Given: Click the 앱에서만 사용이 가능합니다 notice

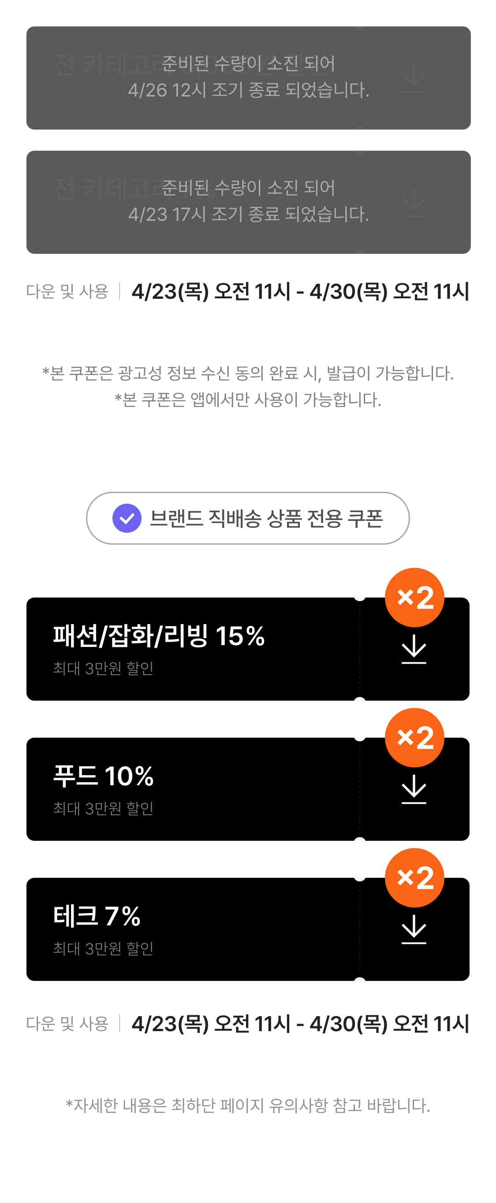Looking at the screenshot, I should pos(248,400).
